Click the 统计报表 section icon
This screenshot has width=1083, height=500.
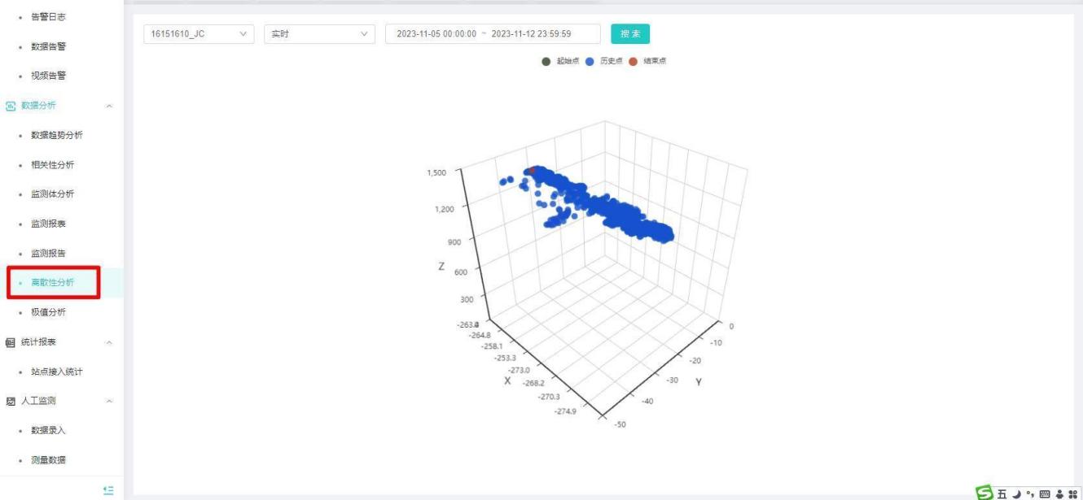pos(11,342)
